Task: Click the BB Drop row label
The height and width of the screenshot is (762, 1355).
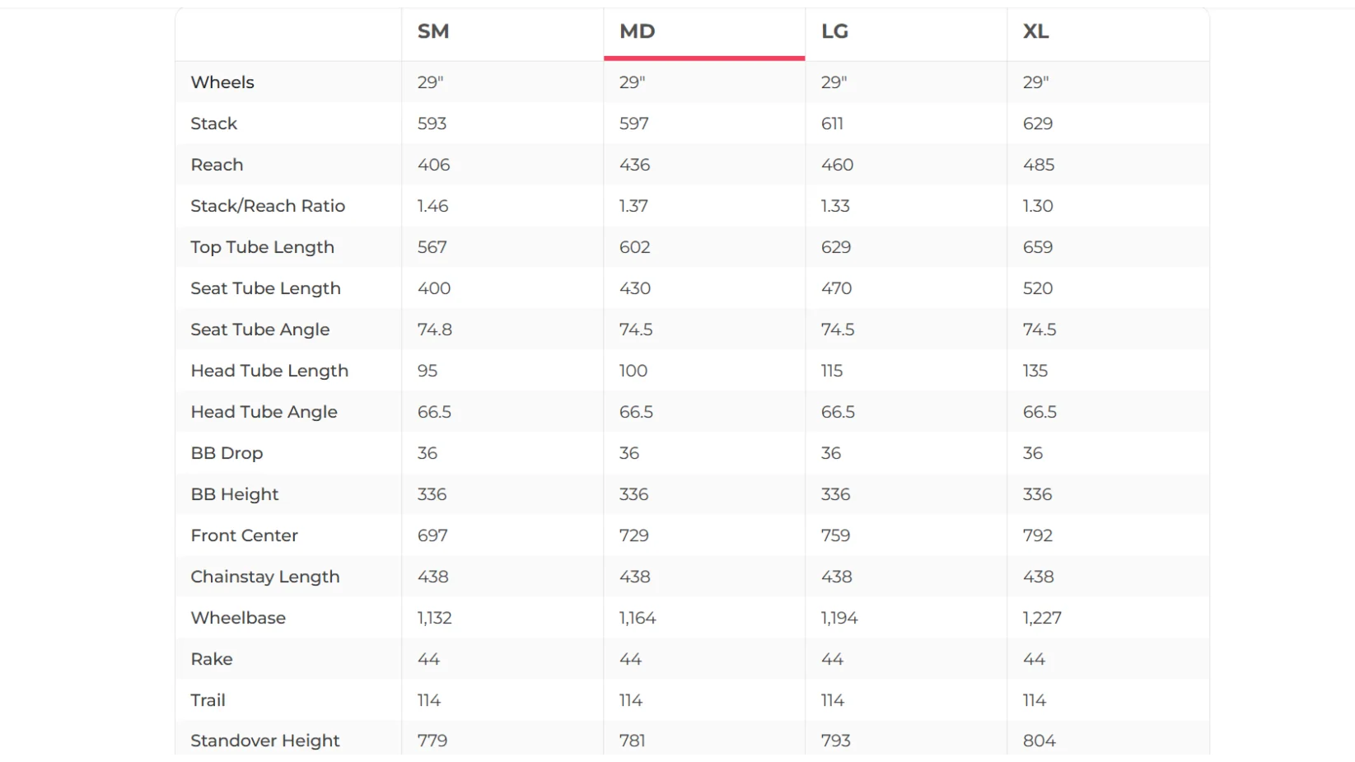Action: tap(227, 453)
